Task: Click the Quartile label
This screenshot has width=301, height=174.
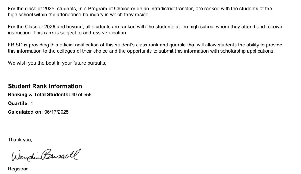Action: [x=18, y=103]
